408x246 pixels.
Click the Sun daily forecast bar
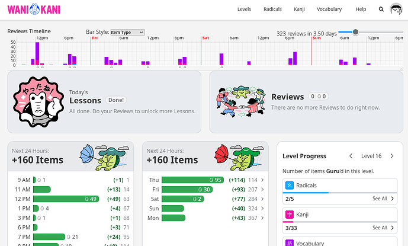(x=173, y=209)
